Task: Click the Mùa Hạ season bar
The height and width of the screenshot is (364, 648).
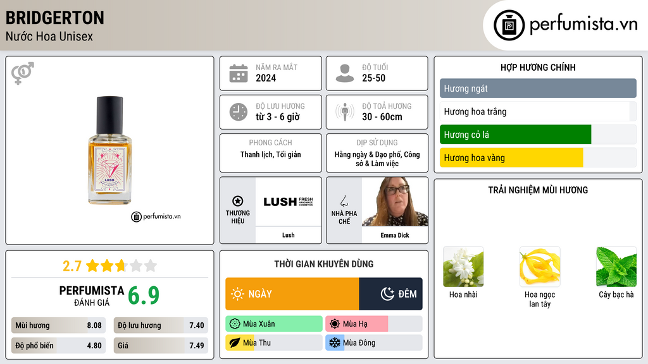Action: 374,324
